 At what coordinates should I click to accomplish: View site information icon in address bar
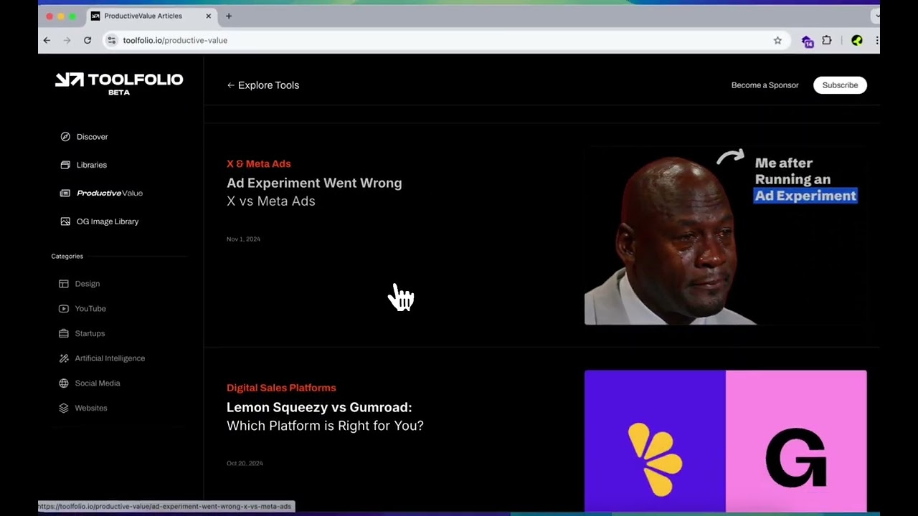pyautogui.click(x=111, y=40)
